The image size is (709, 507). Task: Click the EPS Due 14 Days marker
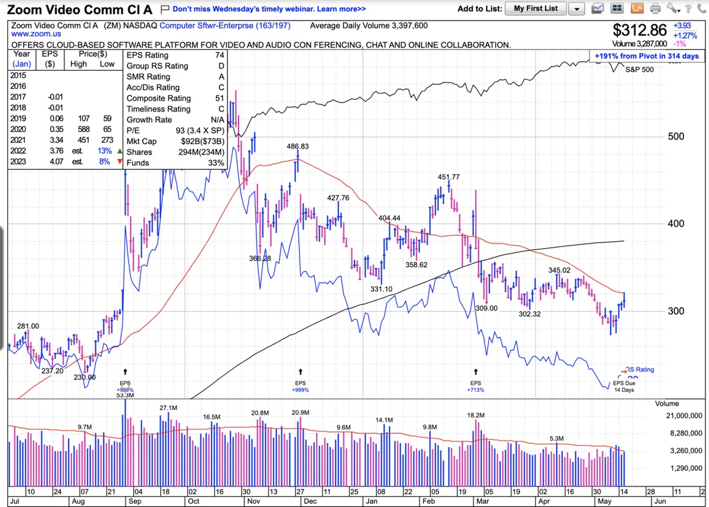pyautogui.click(x=624, y=387)
